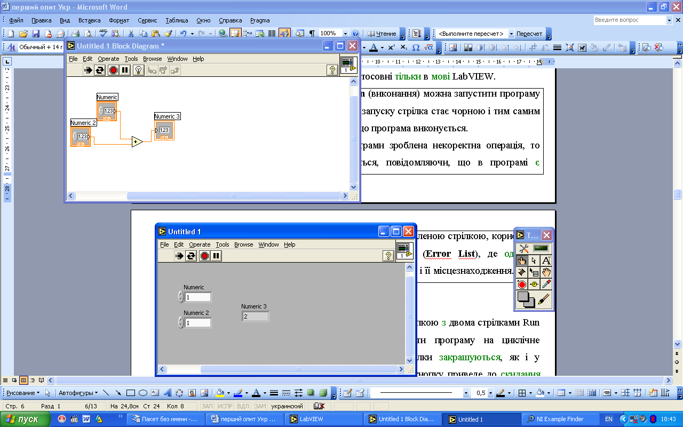Click Numeric 2 increment/decrement stepper

(181, 322)
